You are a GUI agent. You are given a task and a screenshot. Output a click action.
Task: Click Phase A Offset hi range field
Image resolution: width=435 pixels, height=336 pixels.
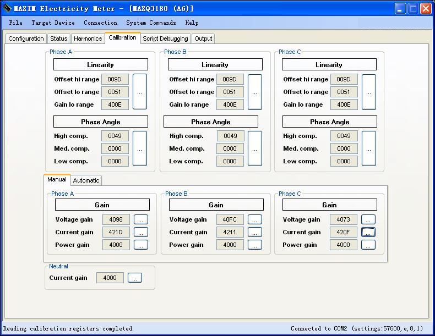click(115, 79)
